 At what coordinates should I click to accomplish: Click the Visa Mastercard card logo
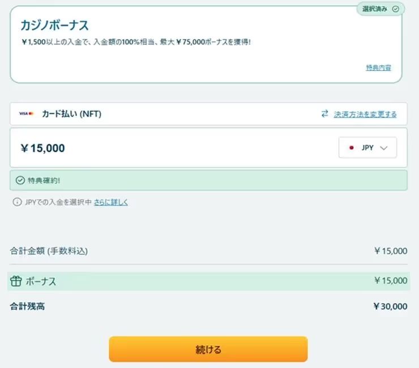click(27, 114)
